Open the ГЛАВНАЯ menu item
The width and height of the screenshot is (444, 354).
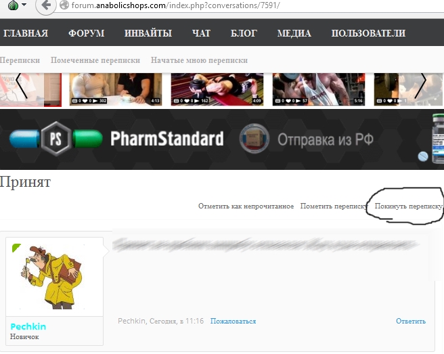[x=26, y=33]
